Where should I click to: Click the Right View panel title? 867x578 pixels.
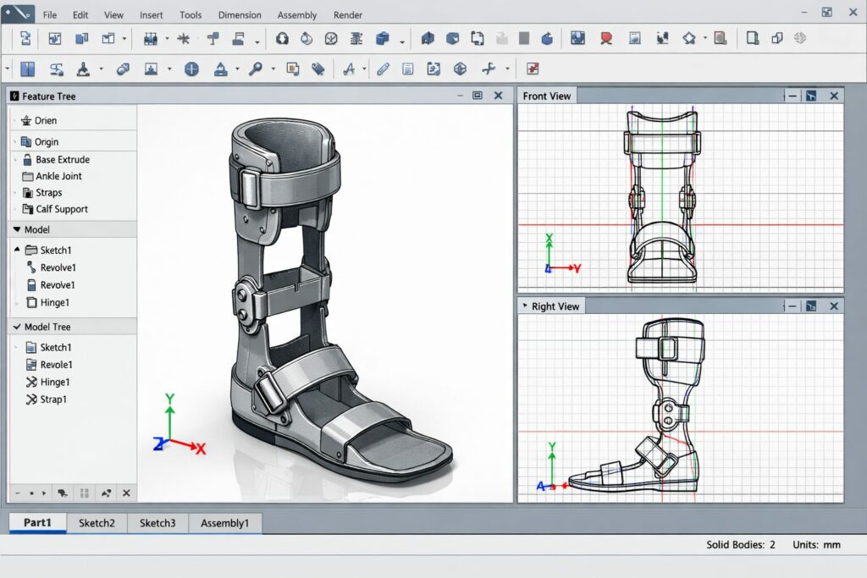pos(555,306)
